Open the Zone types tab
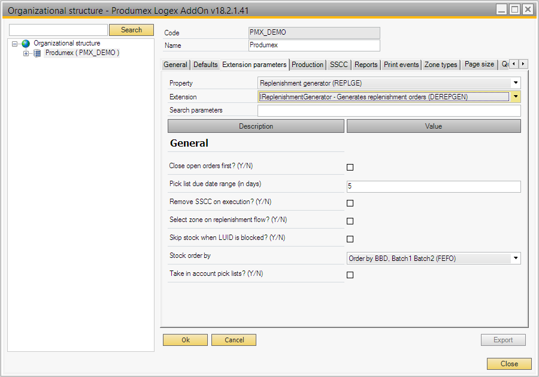This screenshot has height=377, width=539. pos(441,65)
